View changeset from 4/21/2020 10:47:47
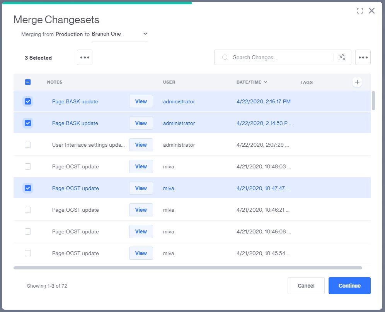 (x=141, y=188)
